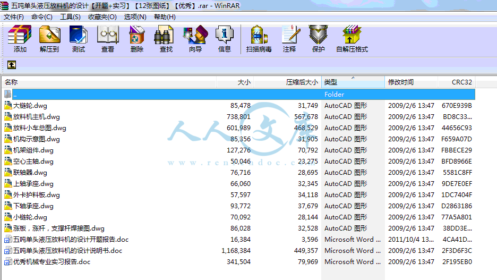Click packed size value 567,678
Image resolution: width=497 pixels, height=280 pixels.
point(306,117)
